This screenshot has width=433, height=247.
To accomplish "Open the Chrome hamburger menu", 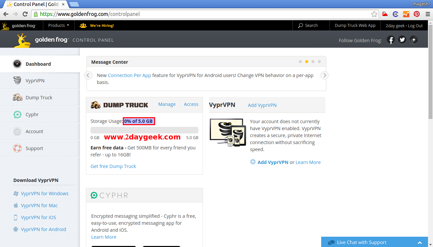I will click(427, 14).
